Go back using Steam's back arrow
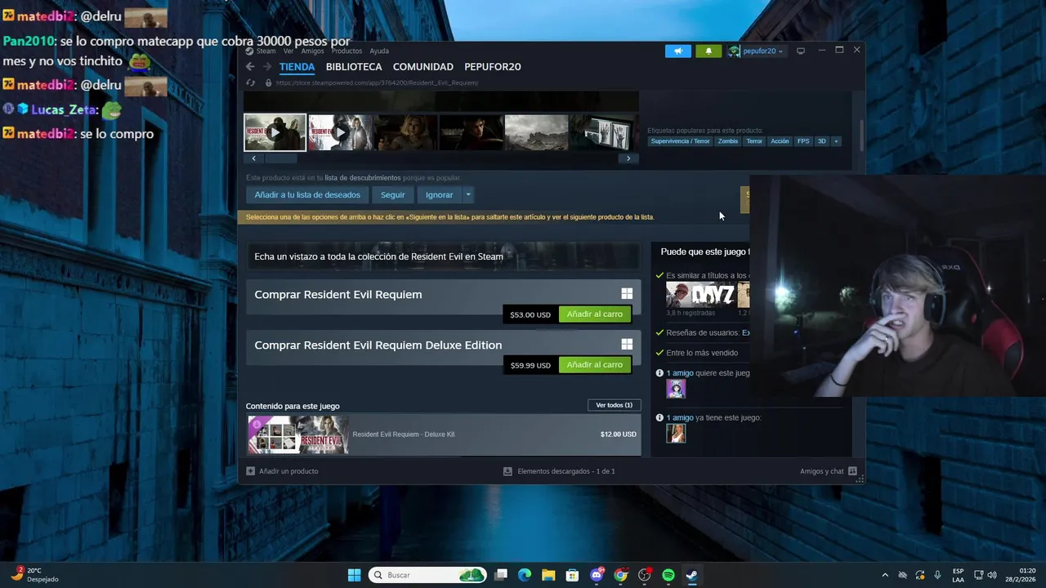The width and height of the screenshot is (1046, 588). pyautogui.click(x=250, y=67)
